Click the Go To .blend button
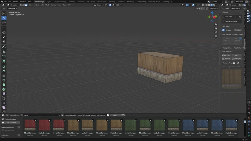 [11, 122]
